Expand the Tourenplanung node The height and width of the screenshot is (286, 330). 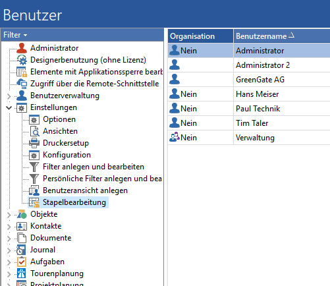coord(9,274)
